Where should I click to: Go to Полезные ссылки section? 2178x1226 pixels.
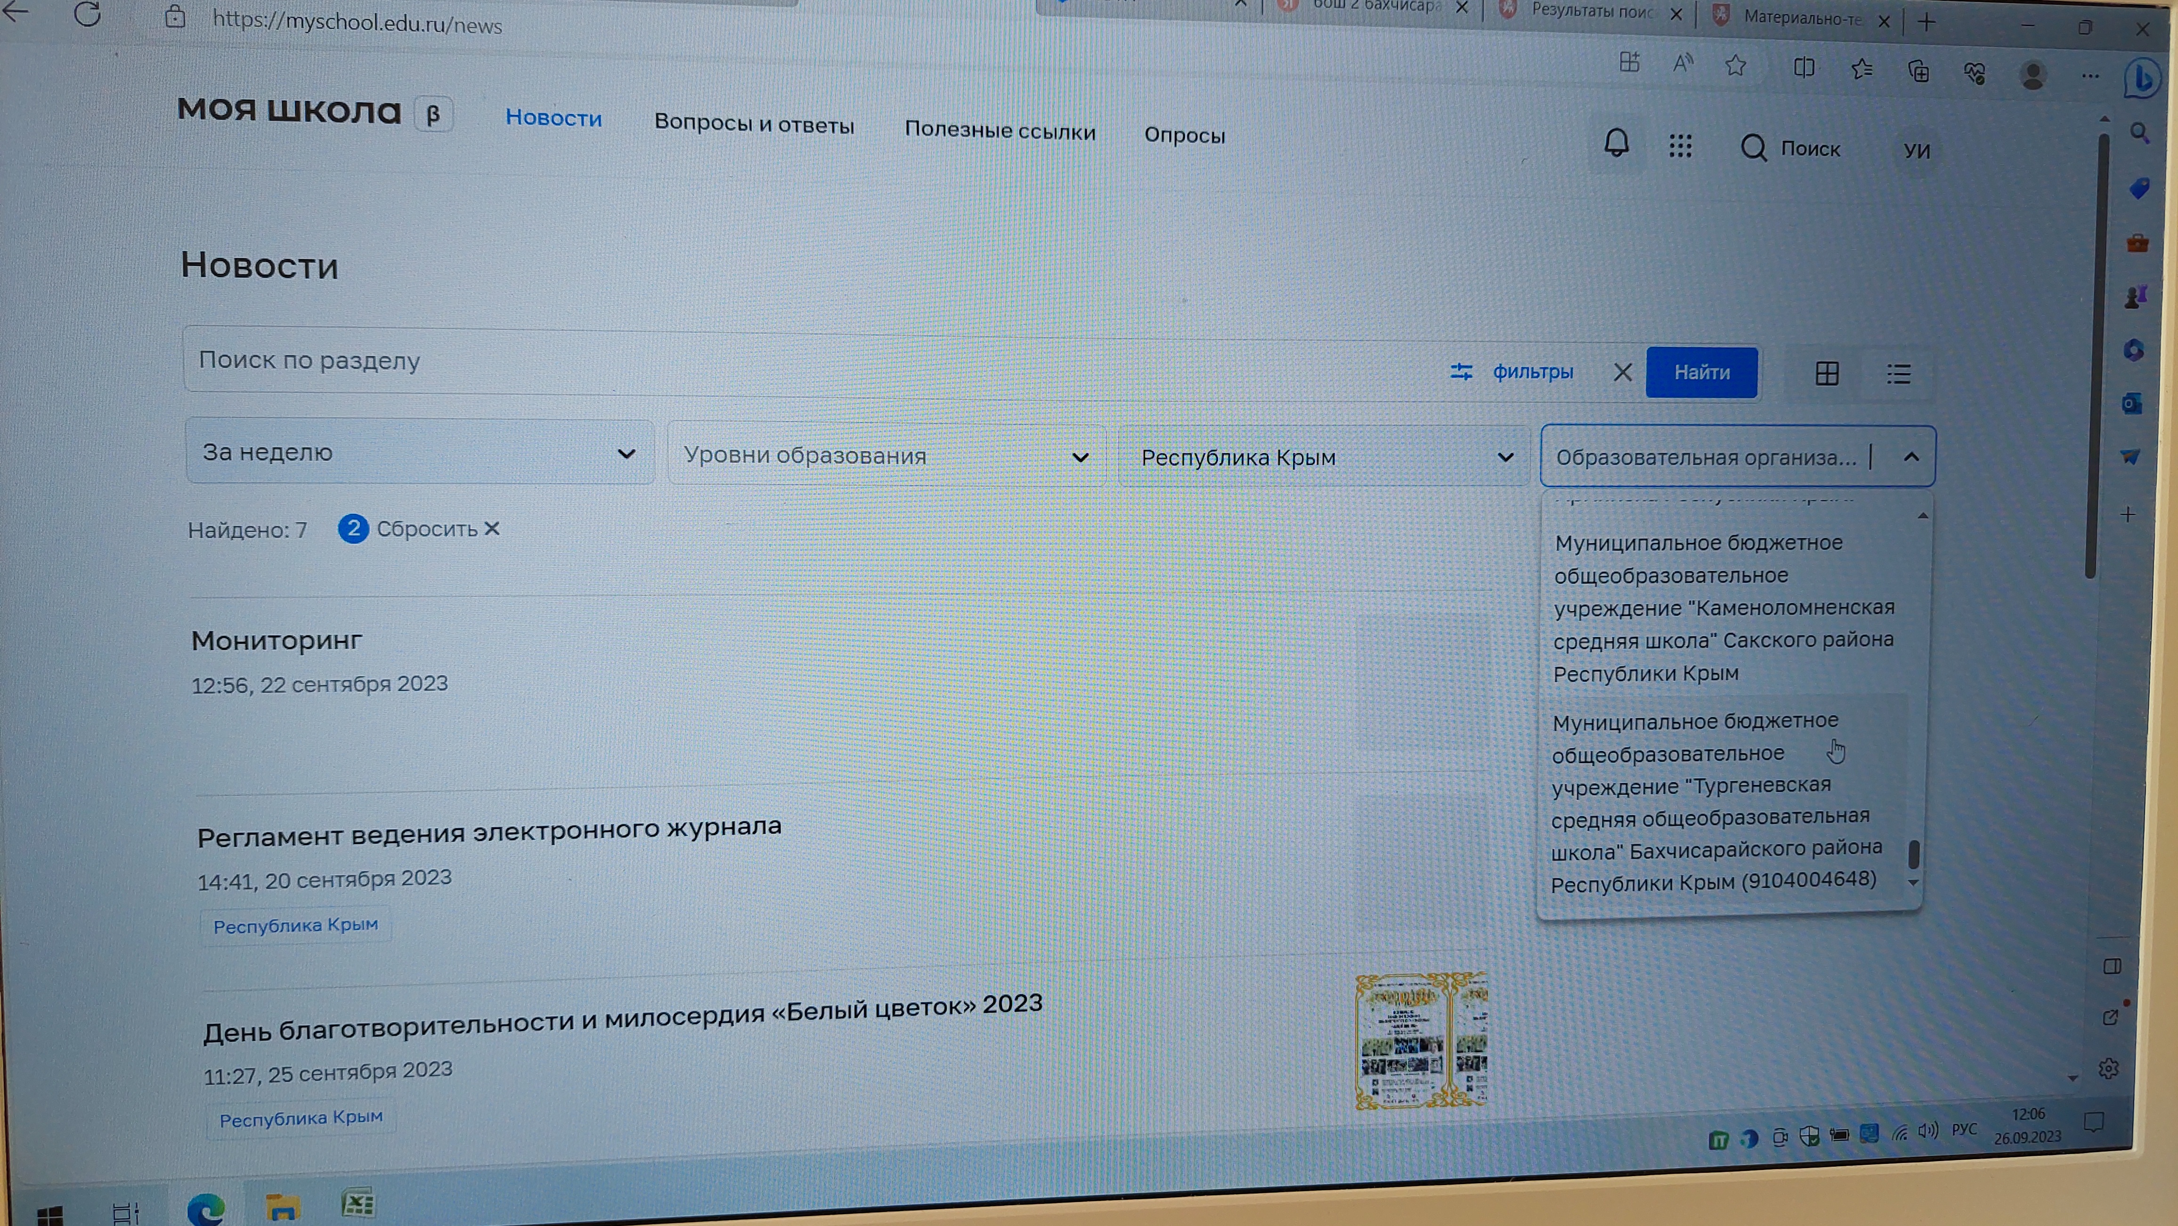click(x=1000, y=131)
